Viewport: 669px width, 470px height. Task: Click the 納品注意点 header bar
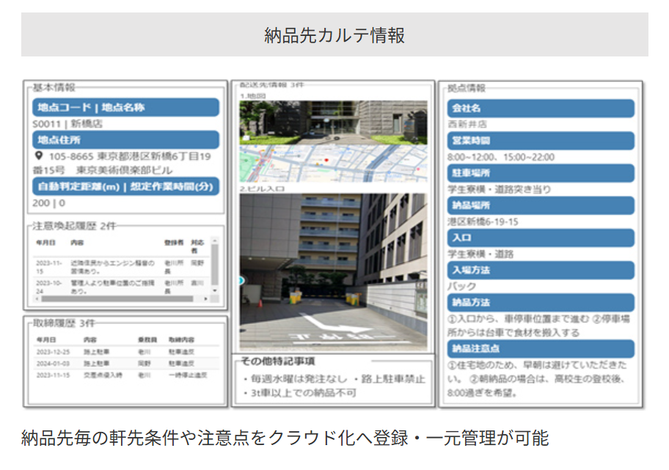pos(541,348)
